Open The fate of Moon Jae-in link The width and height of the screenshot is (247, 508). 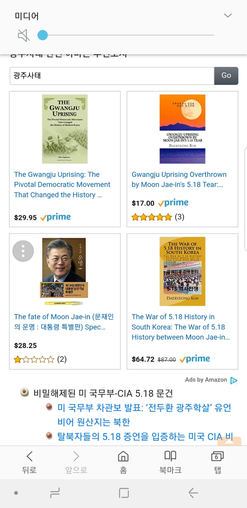click(64, 322)
